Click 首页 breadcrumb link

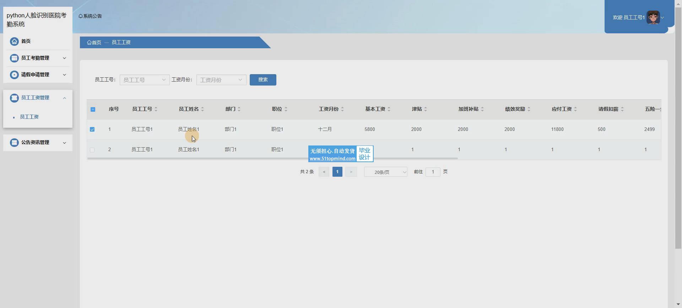94,43
